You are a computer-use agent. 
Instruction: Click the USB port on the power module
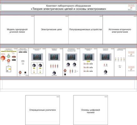tap(23, 61)
